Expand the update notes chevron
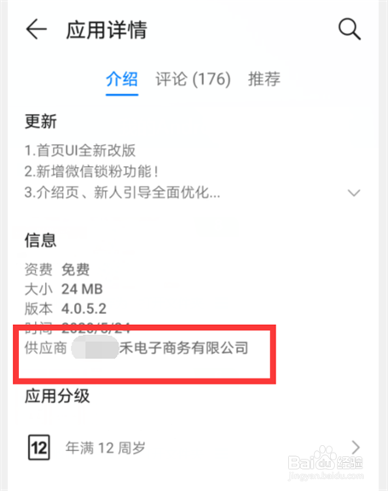Viewport: 388px width, 491px height. point(354,193)
